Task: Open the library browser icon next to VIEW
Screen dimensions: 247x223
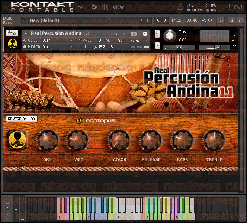Action: pos(105,7)
